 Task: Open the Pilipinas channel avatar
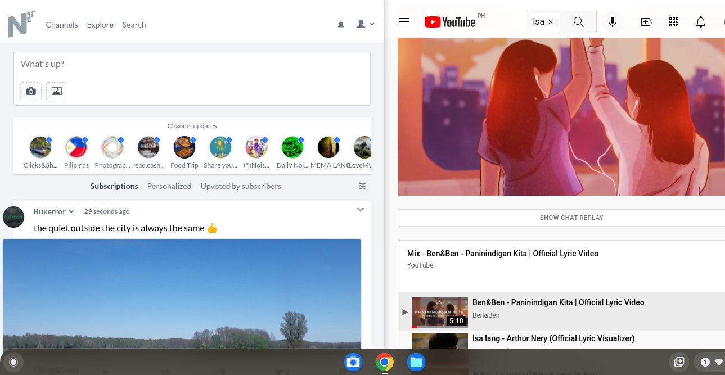coord(76,147)
